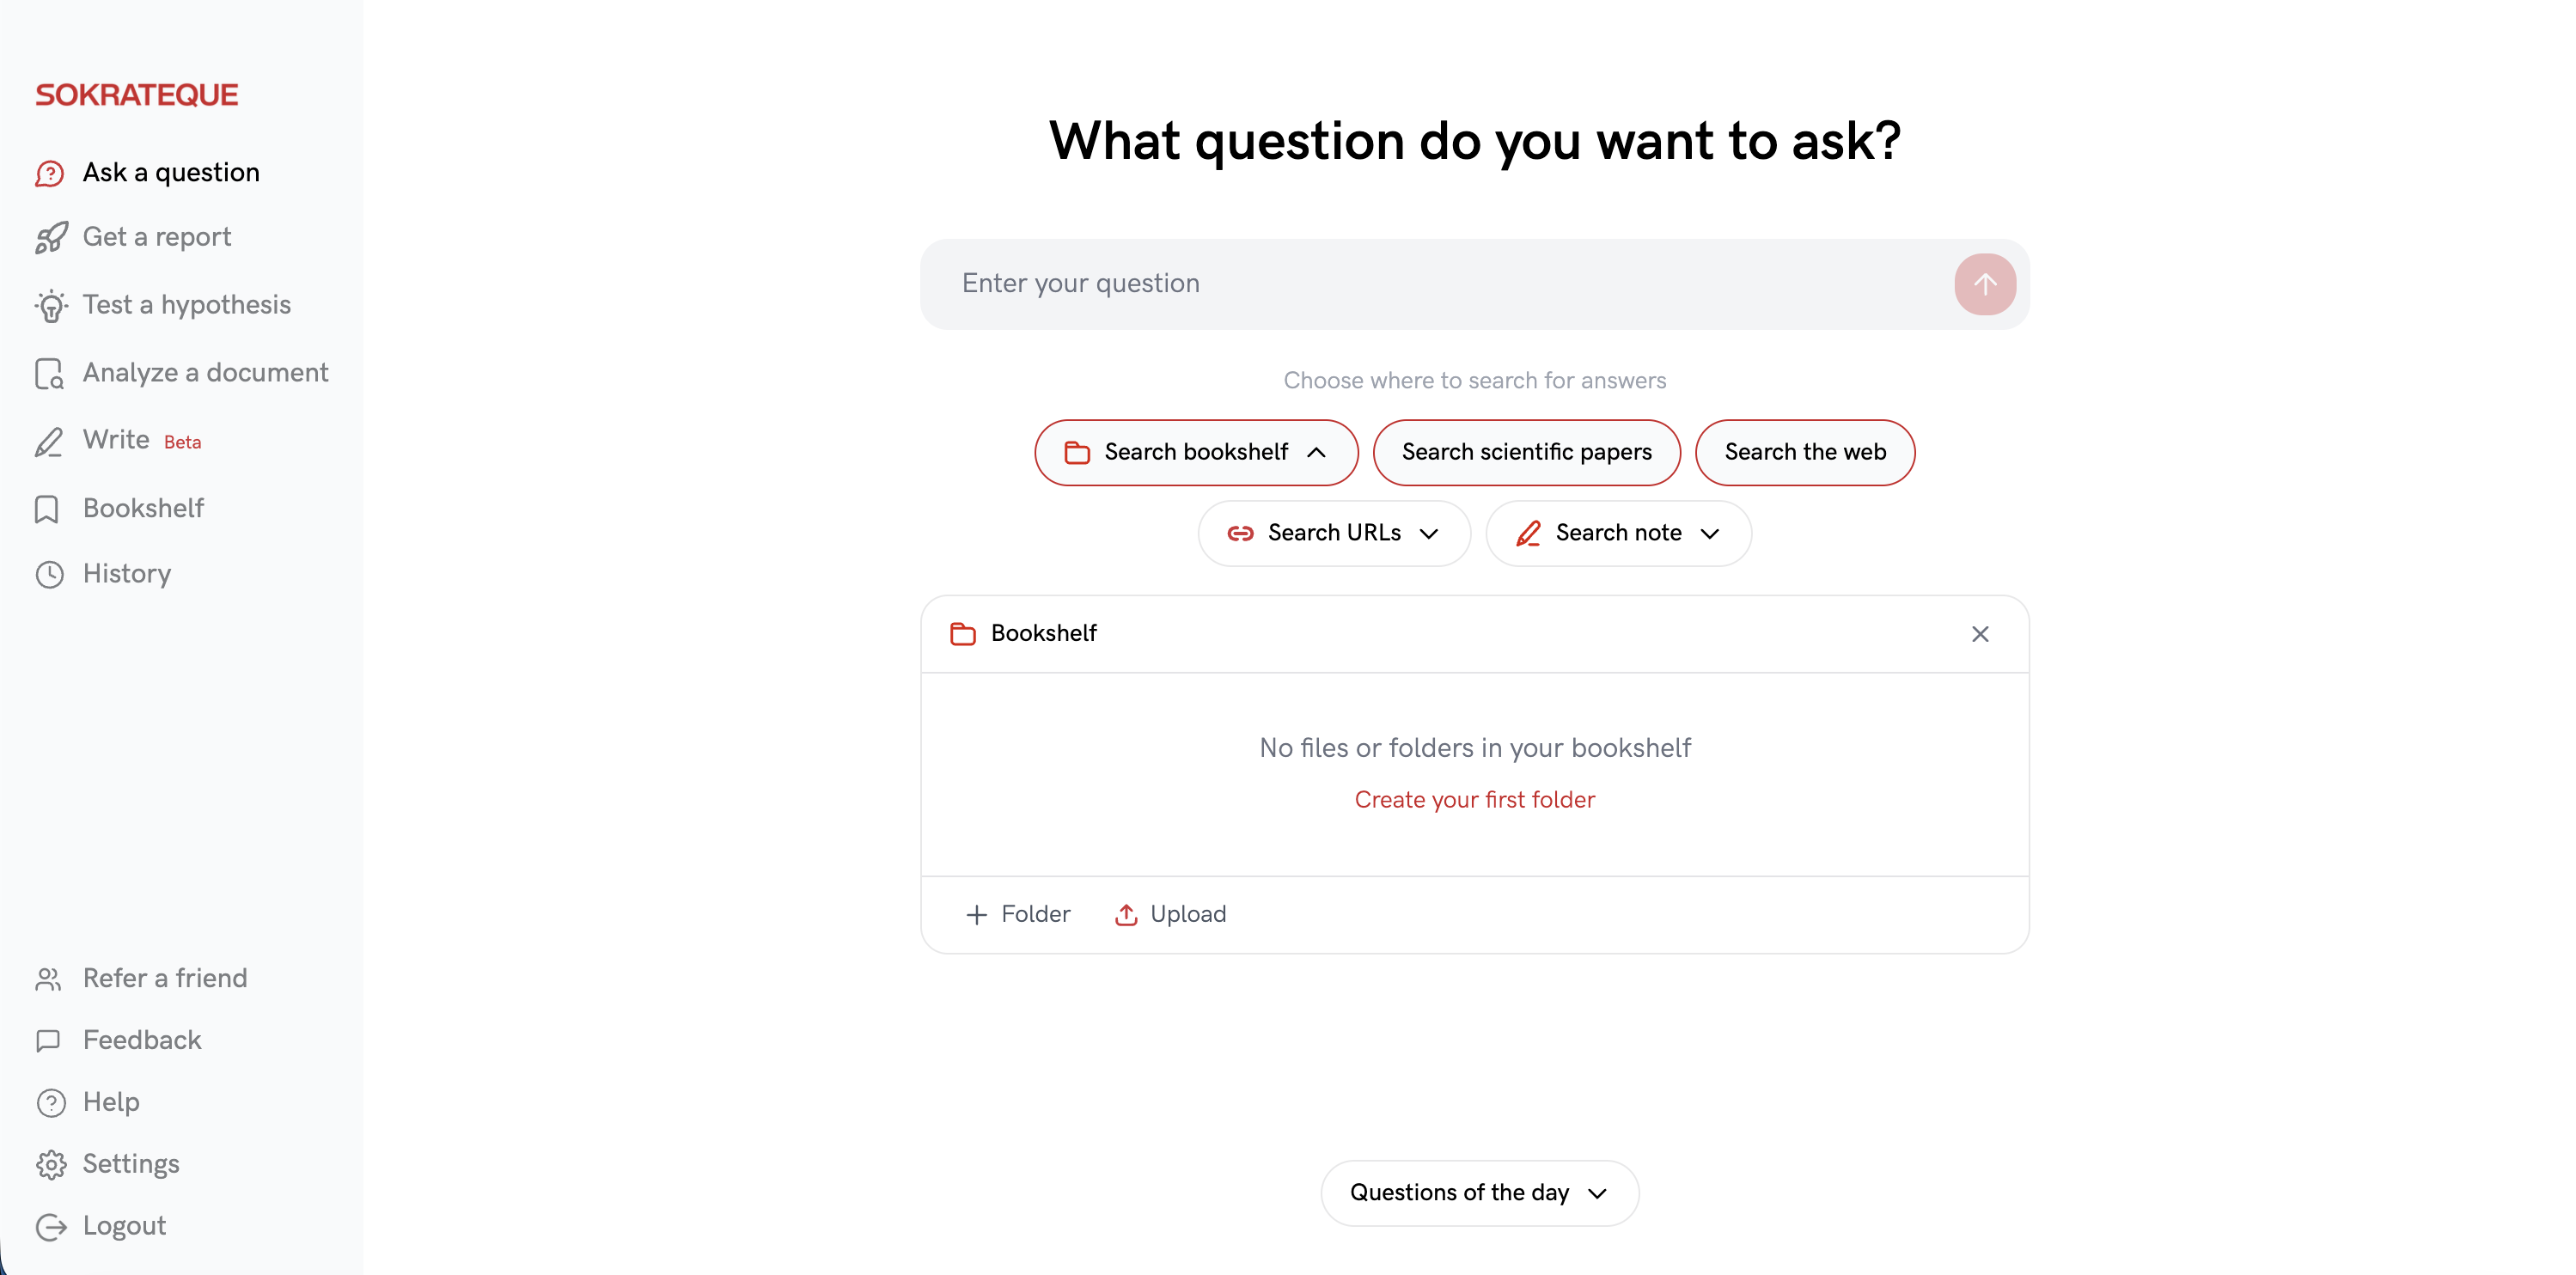Disable the Search bookshelf source
This screenshot has height=1275, width=2576.
click(x=1196, y=452)
